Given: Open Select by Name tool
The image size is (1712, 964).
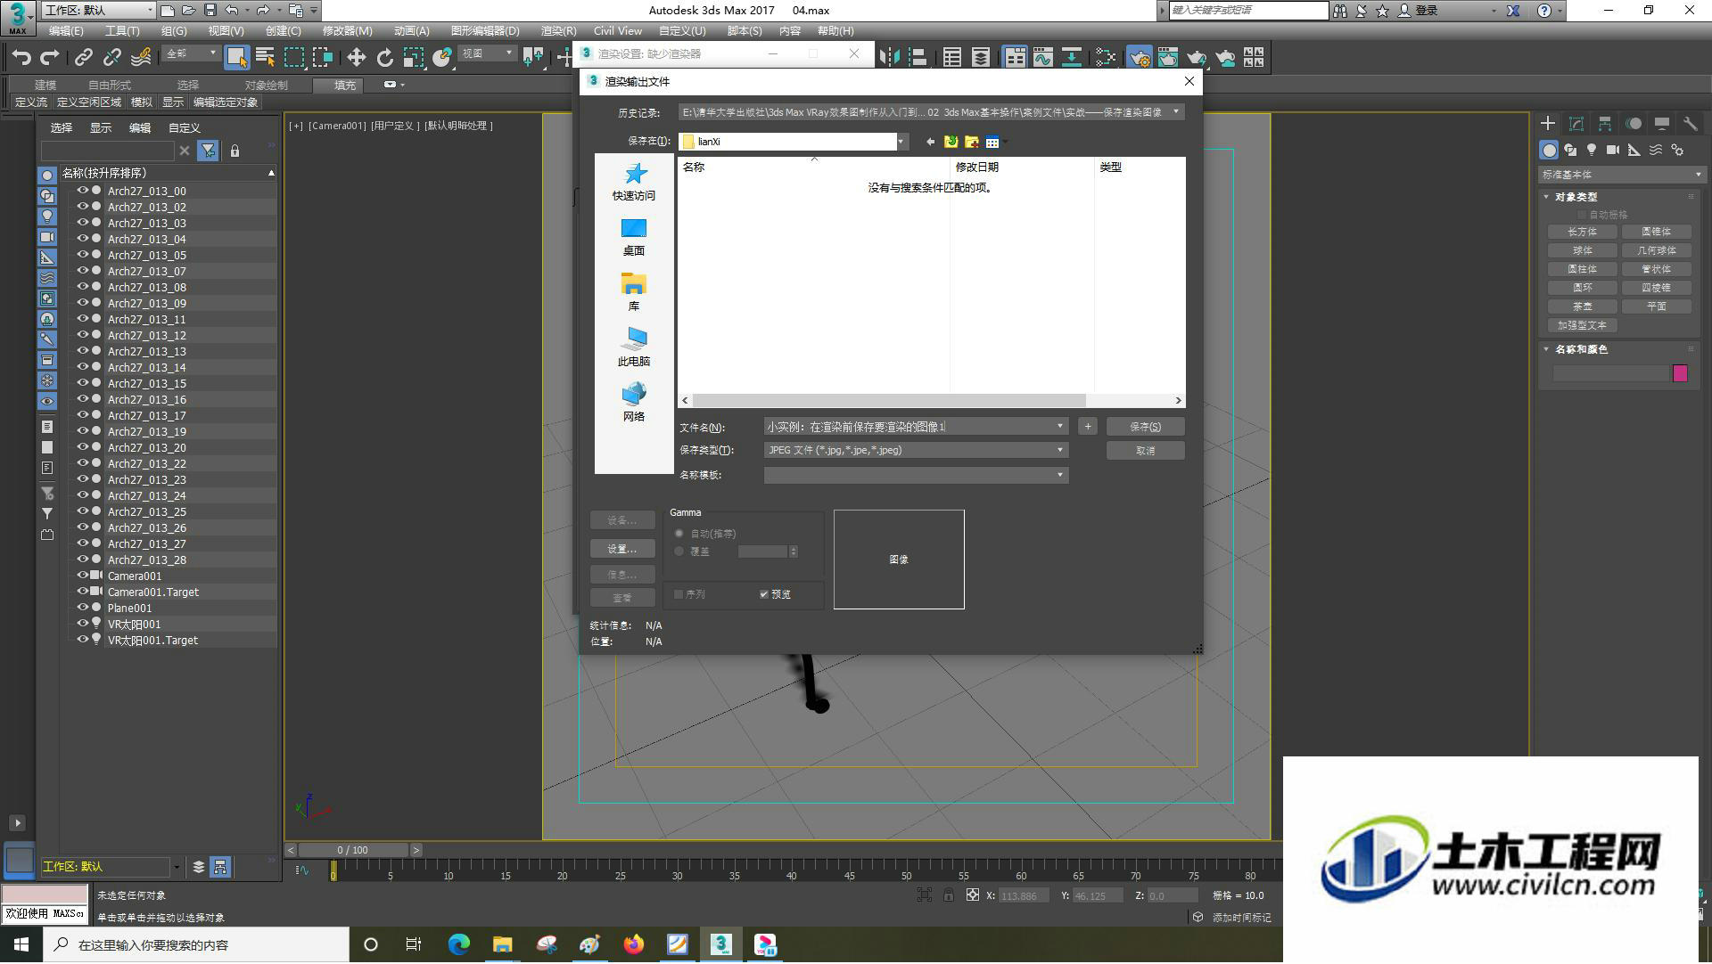Looking at the screenshot, I should [265, 58].
